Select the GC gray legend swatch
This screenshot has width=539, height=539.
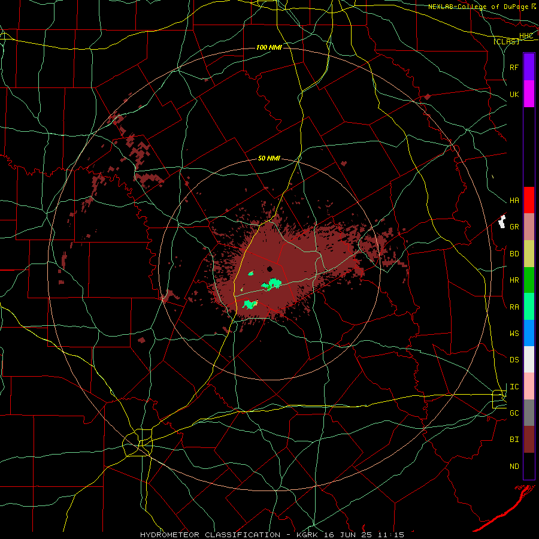click(x=529, y=413)
